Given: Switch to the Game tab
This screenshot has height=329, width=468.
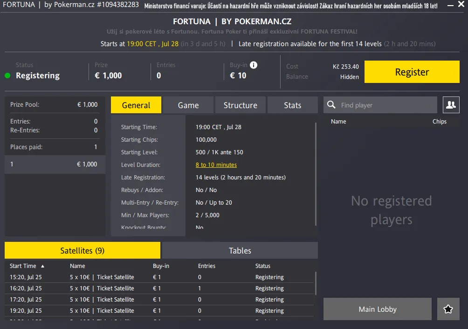Looking at the screenshot, I should 188,105.
